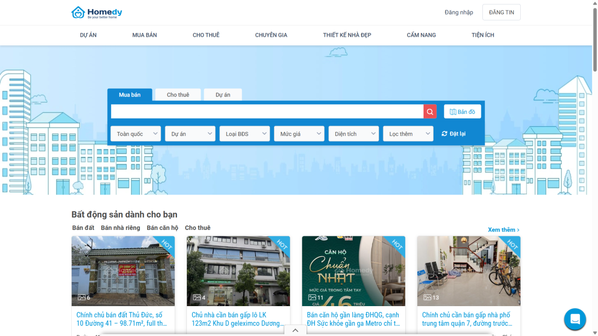Open the CHO THUÊ navigation menu
Image resolution: width=598 pixels, height=336 pixels.
206,35
